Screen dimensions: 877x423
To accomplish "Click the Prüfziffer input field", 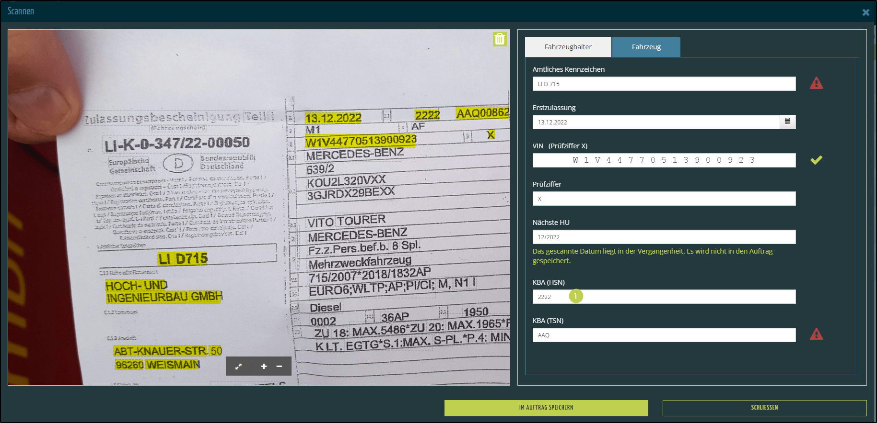I will click(664, 199).
